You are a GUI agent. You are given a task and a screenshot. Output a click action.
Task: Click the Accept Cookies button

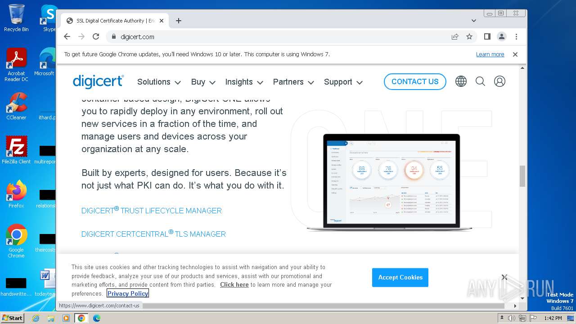pyautogui.click(x=400, y=277)
